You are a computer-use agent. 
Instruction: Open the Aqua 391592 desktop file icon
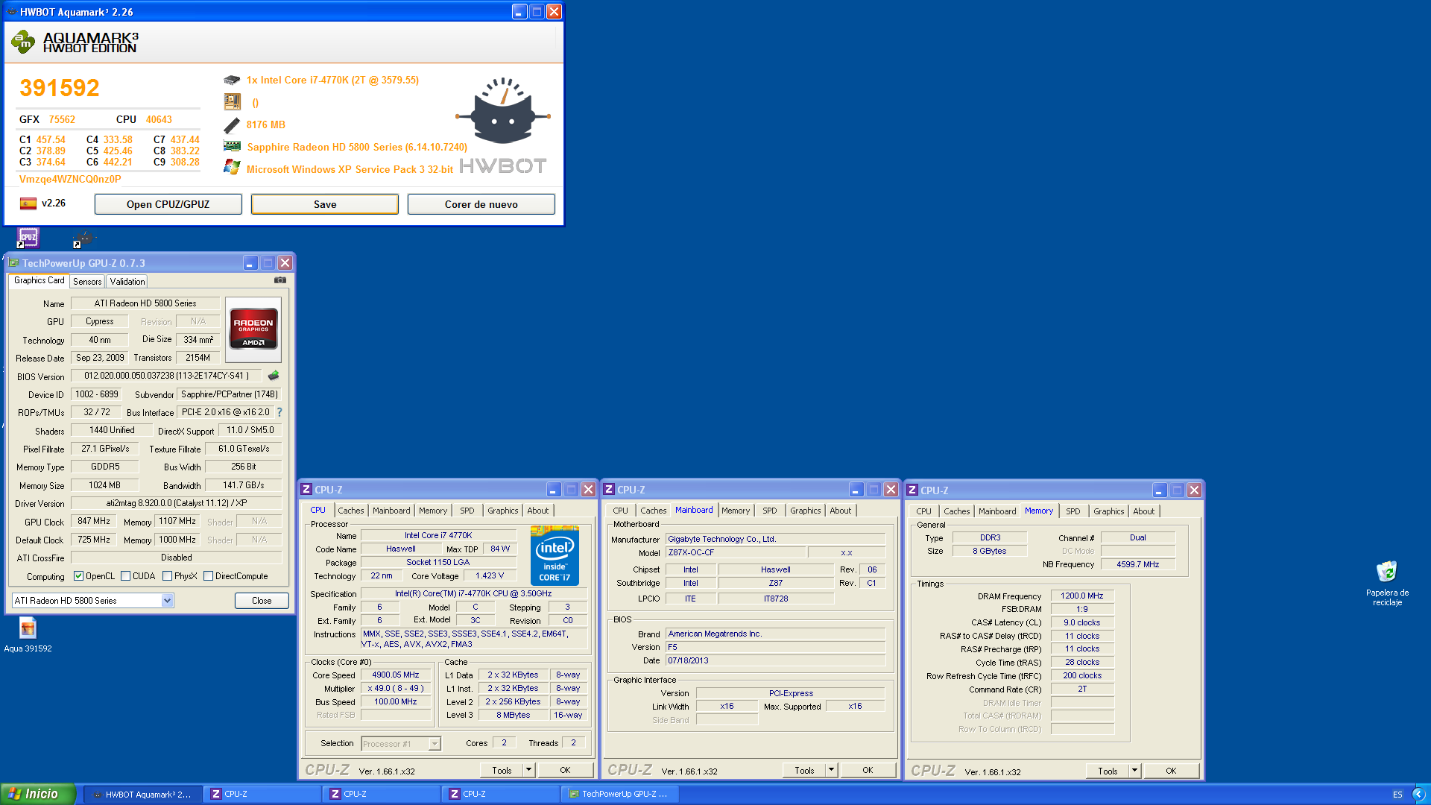point(28,628)
